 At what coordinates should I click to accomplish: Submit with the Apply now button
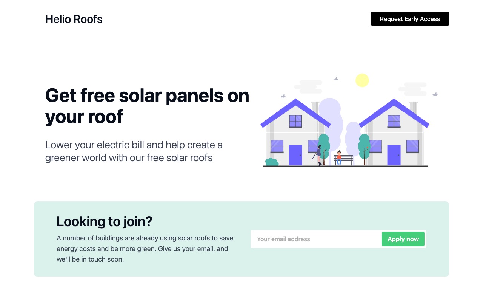coord(403,239)
